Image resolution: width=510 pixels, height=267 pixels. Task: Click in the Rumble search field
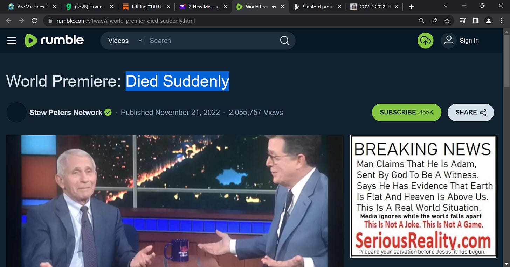click(212, 41)
